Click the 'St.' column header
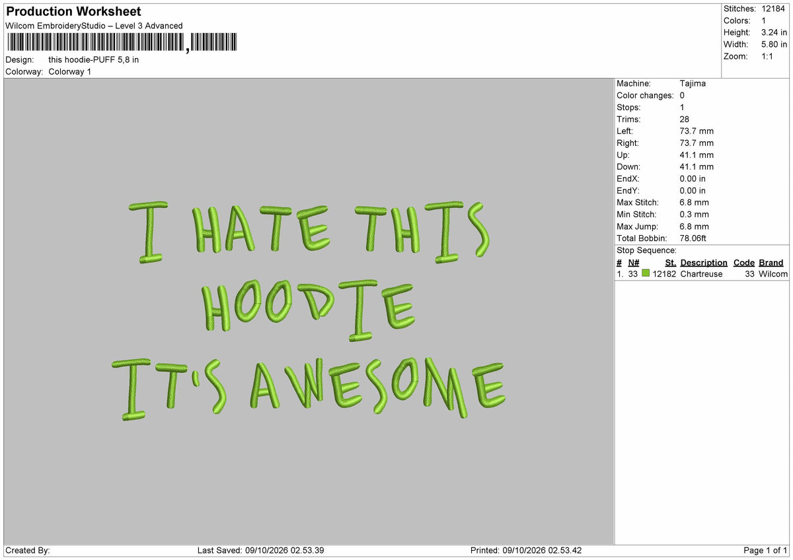The image size is (793, 560). coord(670,262)
